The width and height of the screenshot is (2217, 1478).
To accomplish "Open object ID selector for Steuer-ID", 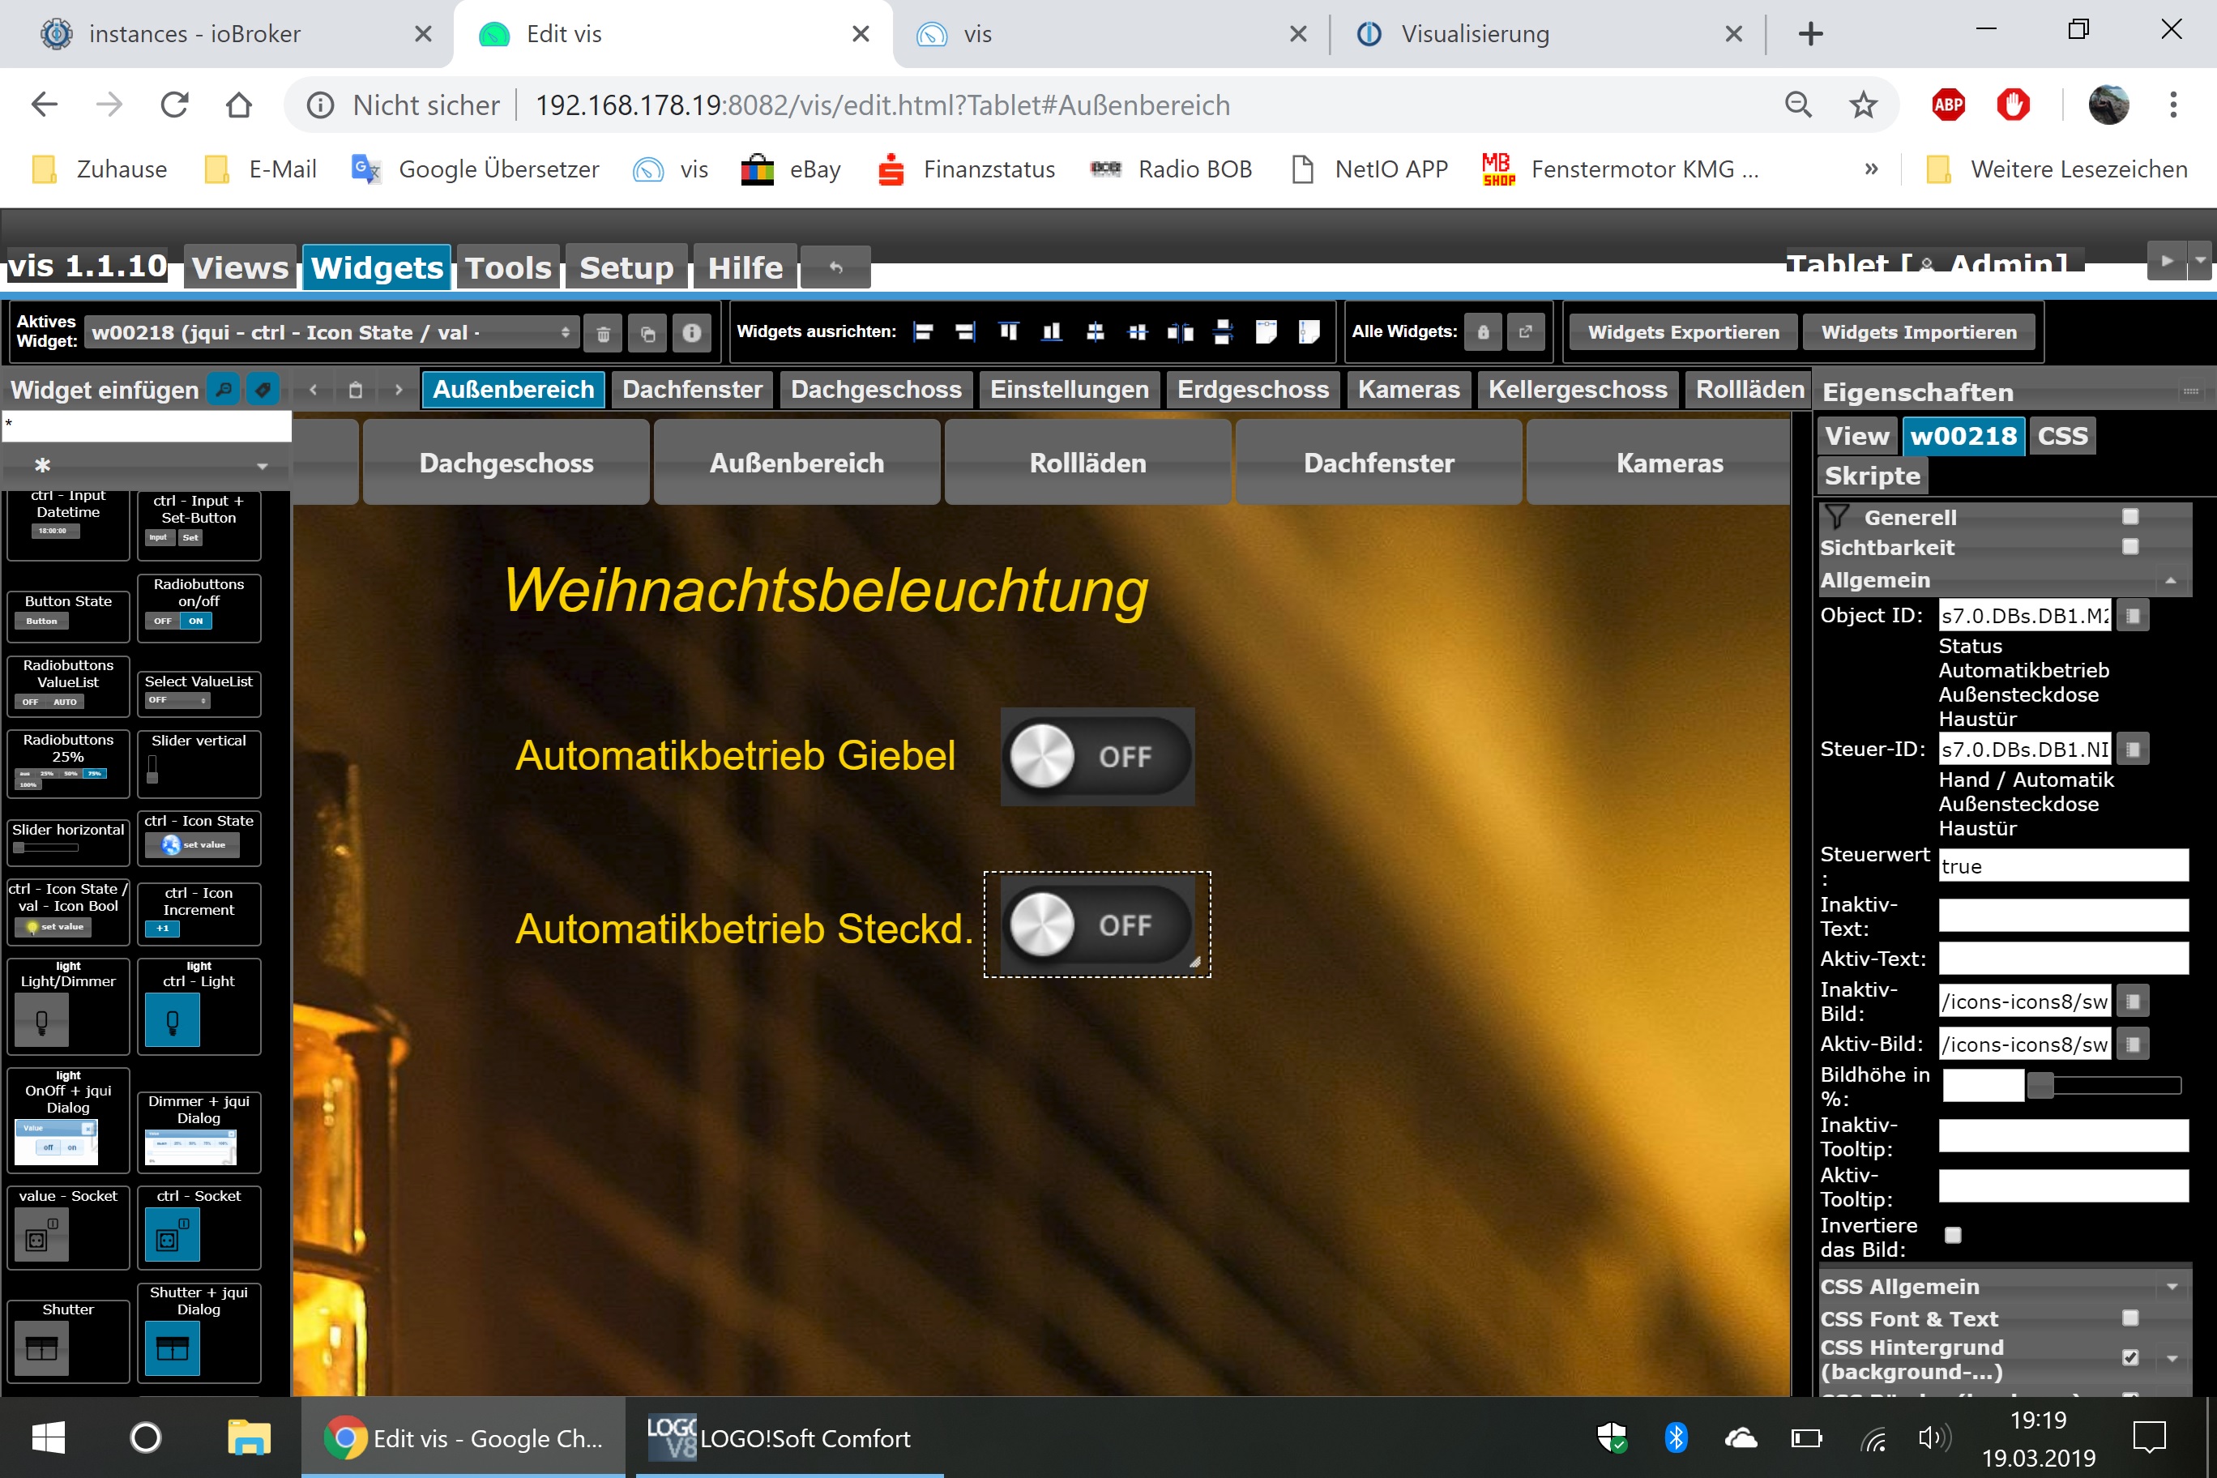I will [x=2133, y=750].
